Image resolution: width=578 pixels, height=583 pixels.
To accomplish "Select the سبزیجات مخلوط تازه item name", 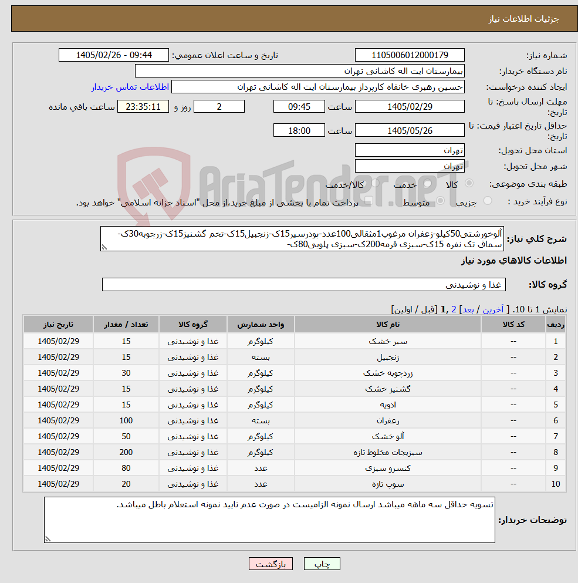I will pos(388,452).
